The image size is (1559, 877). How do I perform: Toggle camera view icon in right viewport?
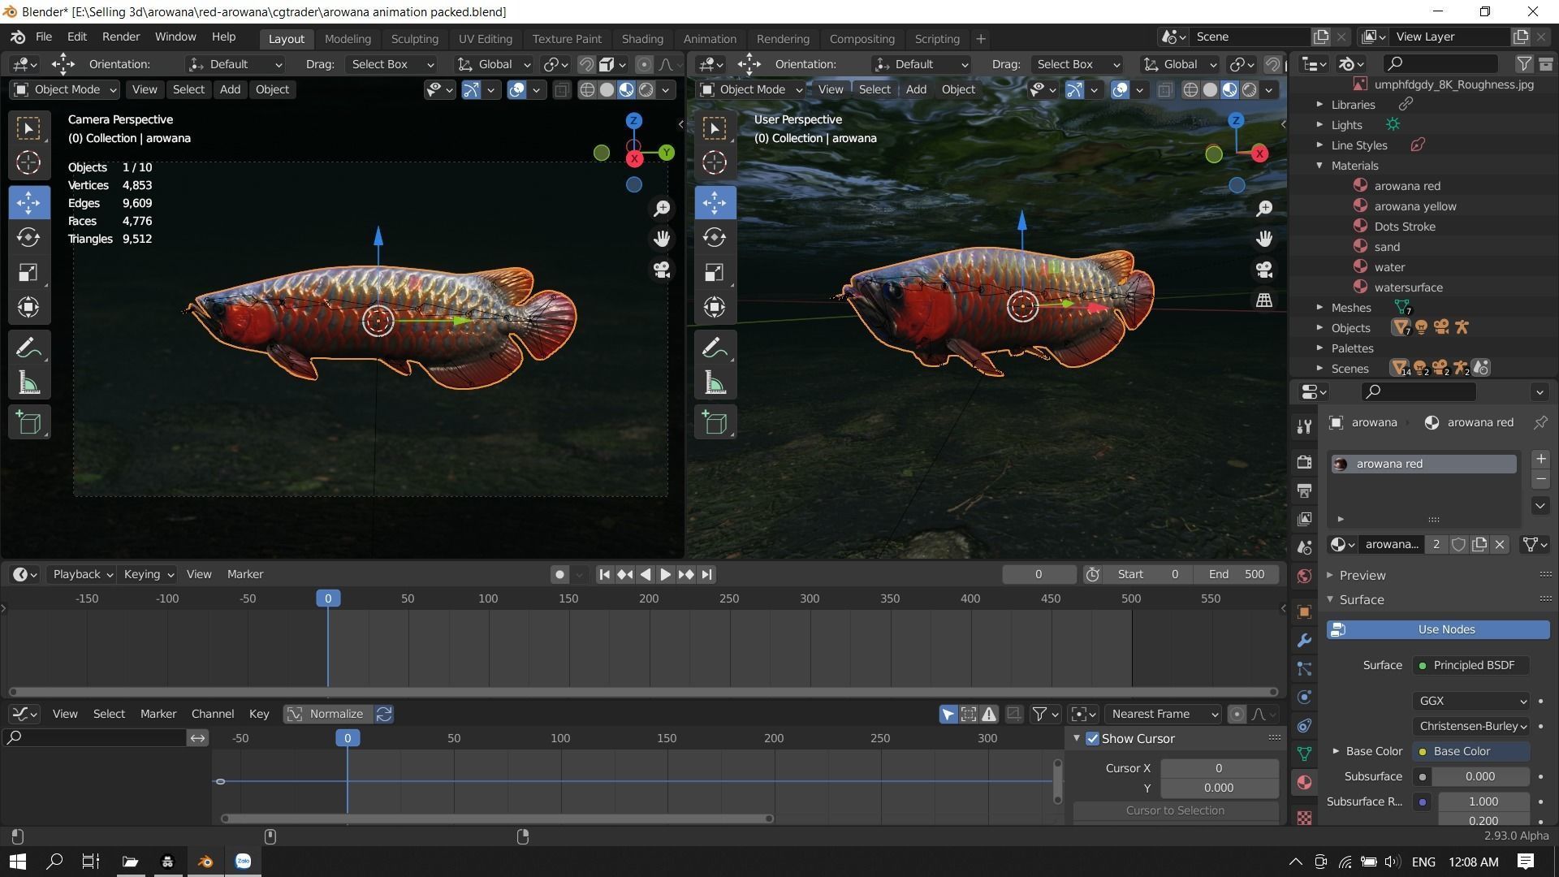pyautogui.click(x=1264, y=270)
